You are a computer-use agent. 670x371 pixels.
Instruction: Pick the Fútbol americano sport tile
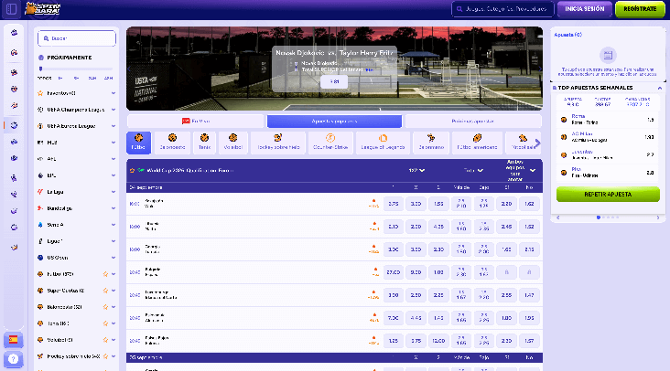tap(476, 143)
